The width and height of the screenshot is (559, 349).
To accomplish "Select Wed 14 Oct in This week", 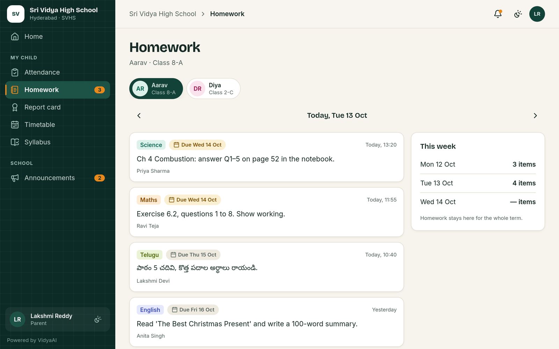I will (x=478, y=202).
